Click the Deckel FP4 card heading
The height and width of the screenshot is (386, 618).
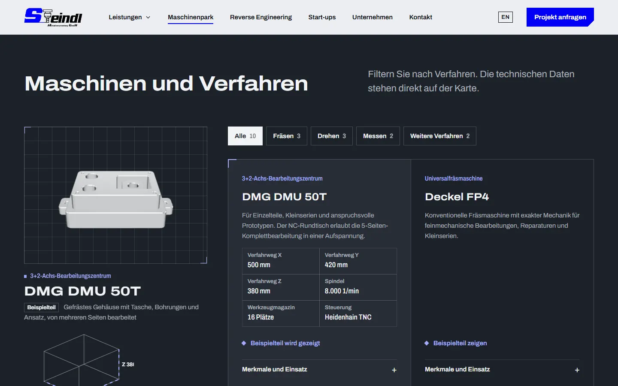click(x=457, y=197)
